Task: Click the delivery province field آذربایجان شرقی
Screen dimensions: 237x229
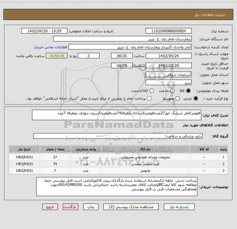Action: 169,74
